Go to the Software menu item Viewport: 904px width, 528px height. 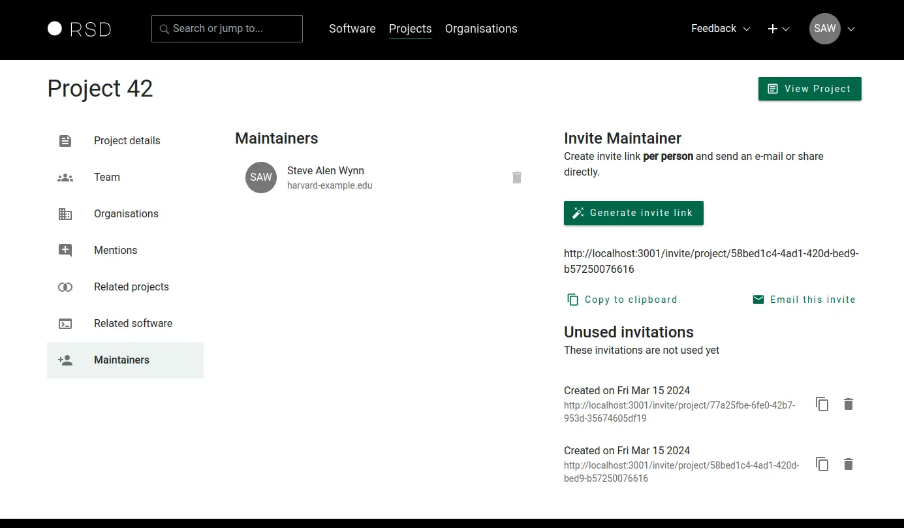352,29
